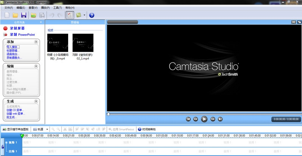Create a new project with the blank page icon
Image resolution: width=302 pixels, height=156 pixels.
(x=7, y=15)
